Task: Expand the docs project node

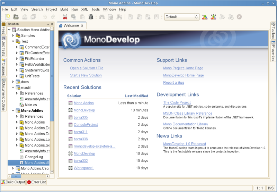Action: 13,82
